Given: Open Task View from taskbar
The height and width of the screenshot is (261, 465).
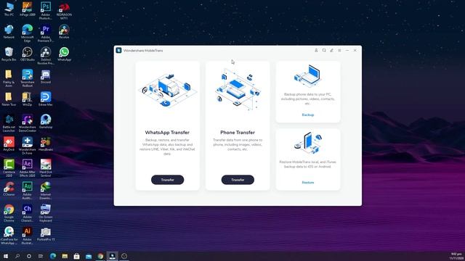Looking at the screenshot, I should click(x=41, y=256).
